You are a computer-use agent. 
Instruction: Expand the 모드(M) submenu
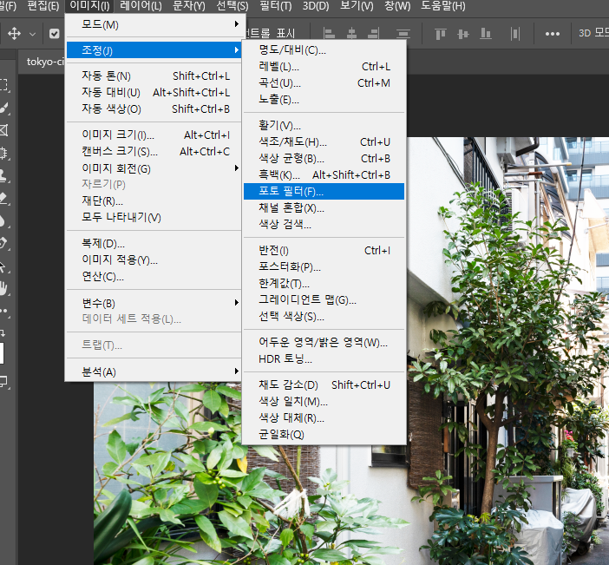coord(154,24)
